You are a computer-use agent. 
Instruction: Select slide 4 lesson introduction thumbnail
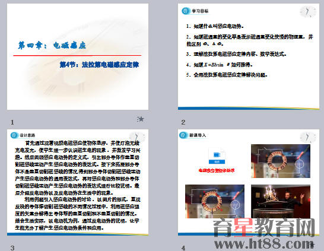tap(249, 182)
